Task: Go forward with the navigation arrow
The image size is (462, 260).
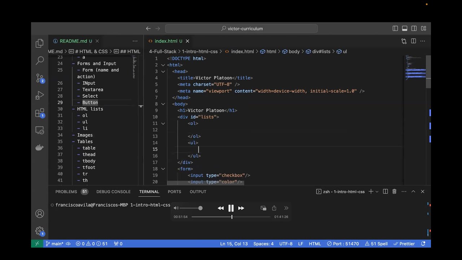Action: pos(158,29)
